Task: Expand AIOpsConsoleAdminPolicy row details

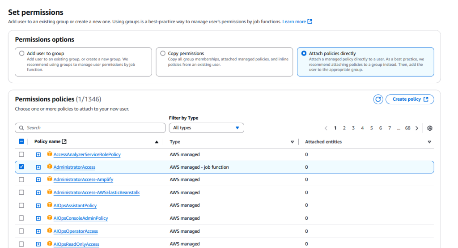Action: (38, 218)
